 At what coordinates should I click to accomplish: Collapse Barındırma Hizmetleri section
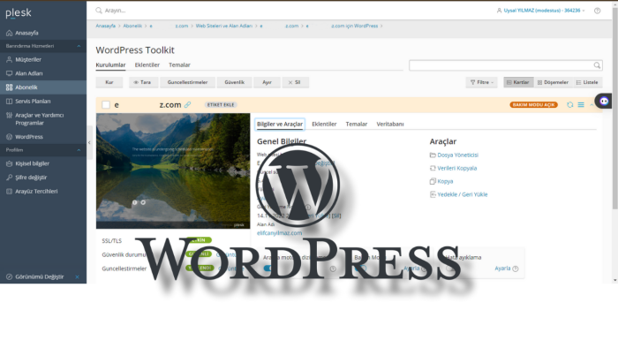[79, 46]
